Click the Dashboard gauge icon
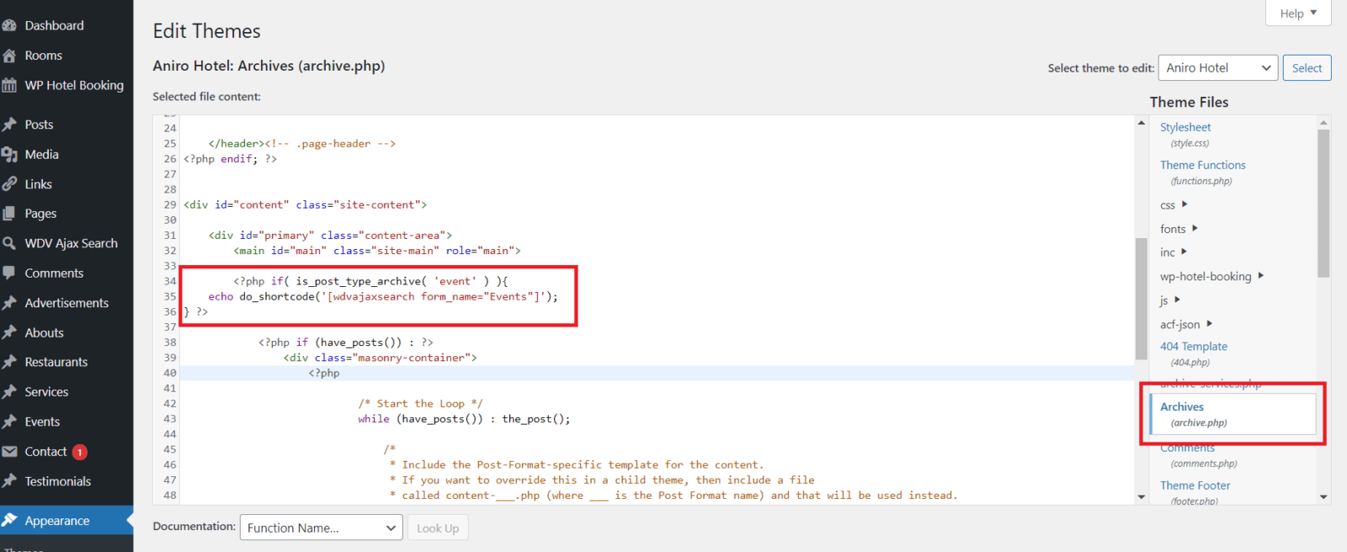Viewport: 1347px width, 552px height. (9, 25)
